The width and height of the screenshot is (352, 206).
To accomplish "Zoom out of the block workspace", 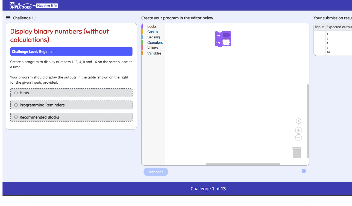I will [298, 138].
